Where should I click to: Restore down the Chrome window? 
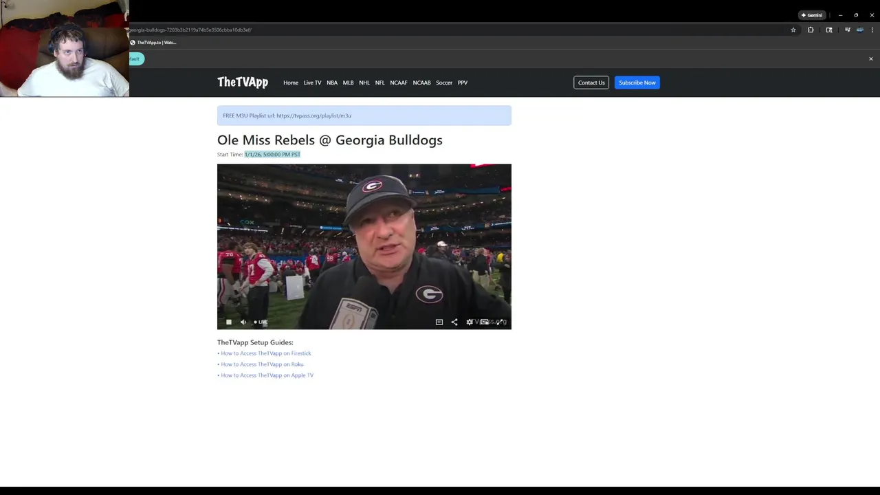(x=856, y=15)
